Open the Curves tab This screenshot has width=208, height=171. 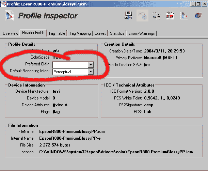click(x=100, y=33)
